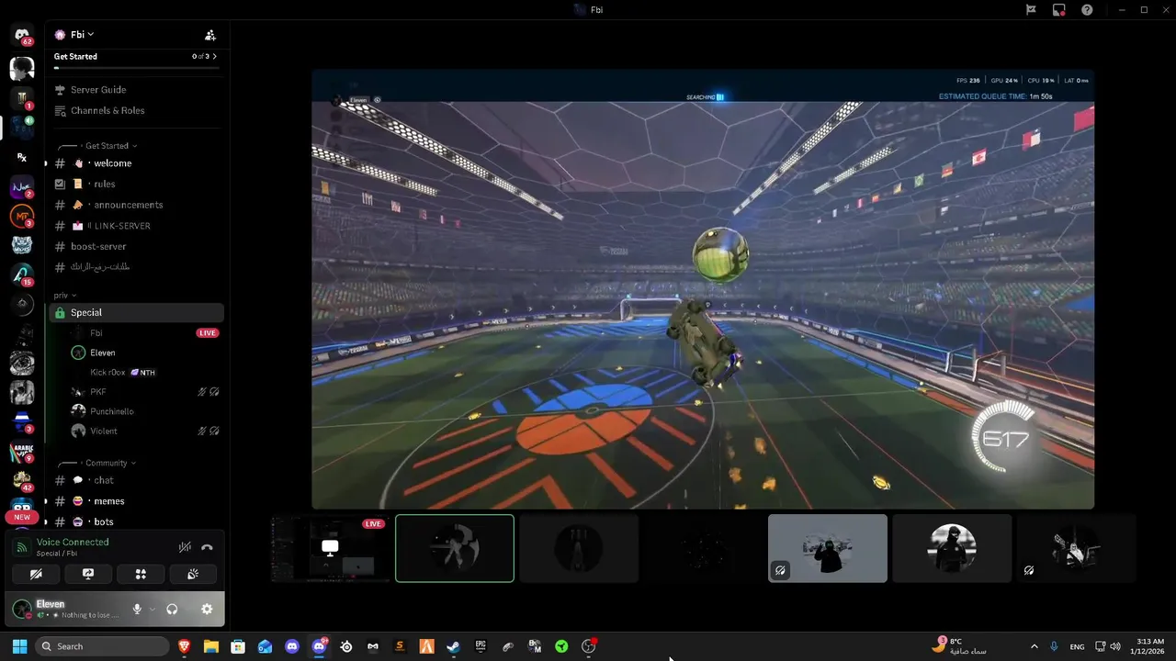
Task: Collapse the Get Started channel category
Action: pyautogui.click(x=110, y=146)
